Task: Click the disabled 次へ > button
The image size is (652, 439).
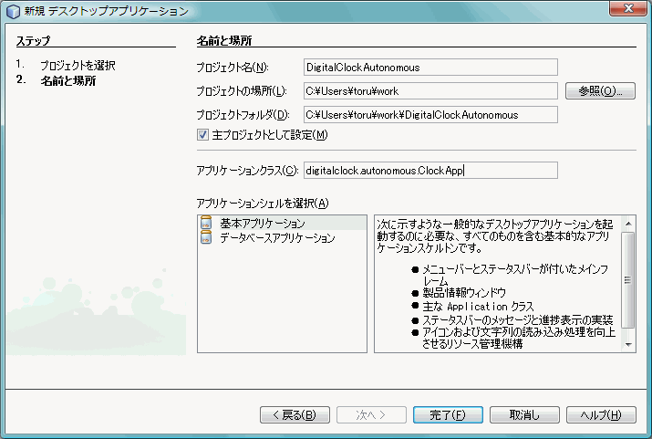Action: pos(371,415)
